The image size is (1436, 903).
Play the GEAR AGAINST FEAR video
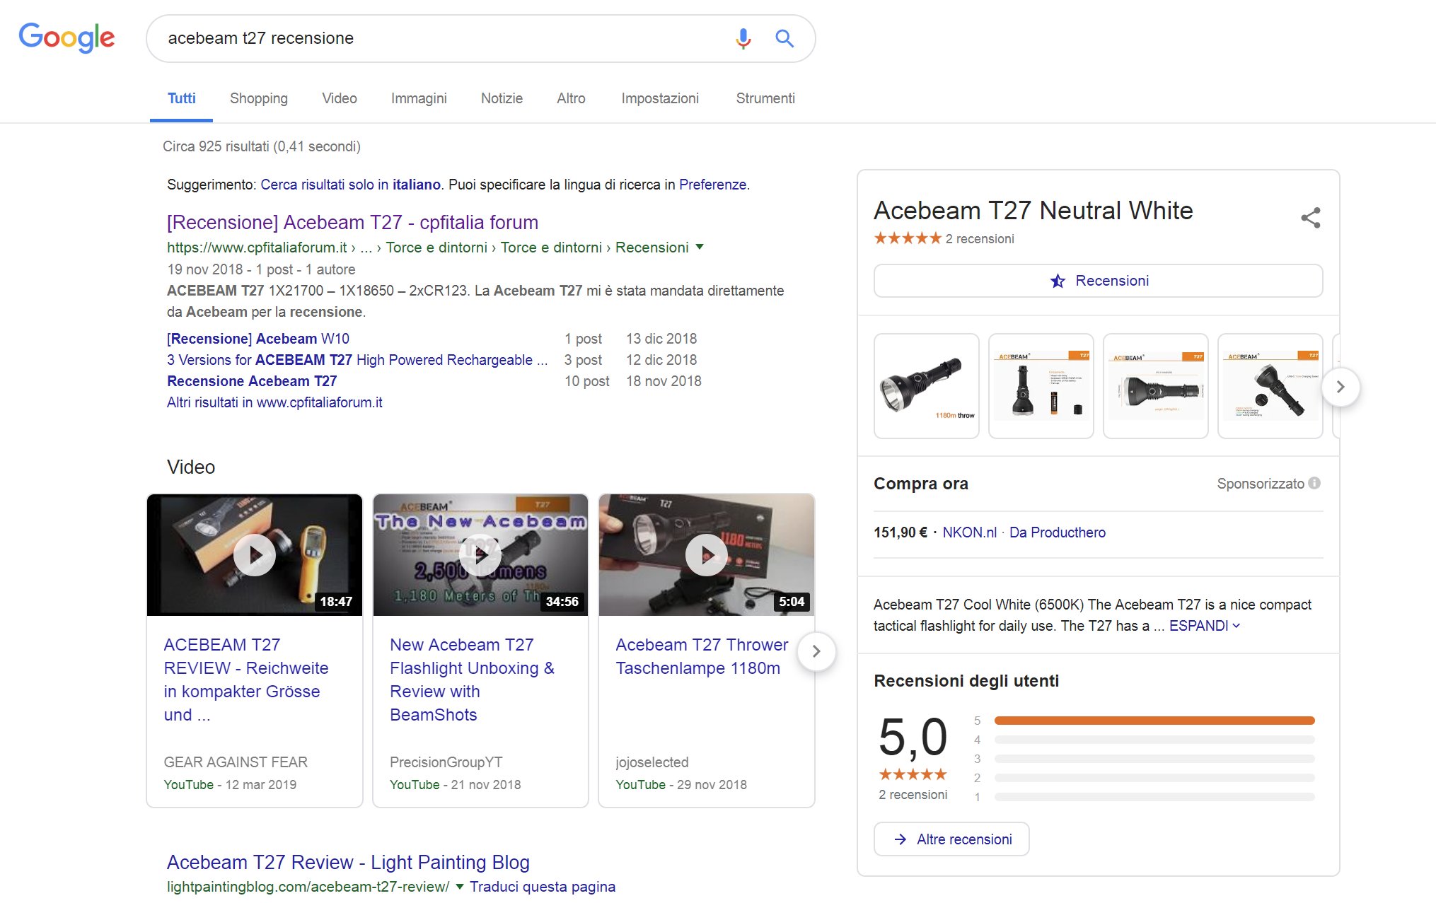pos(255,555)
